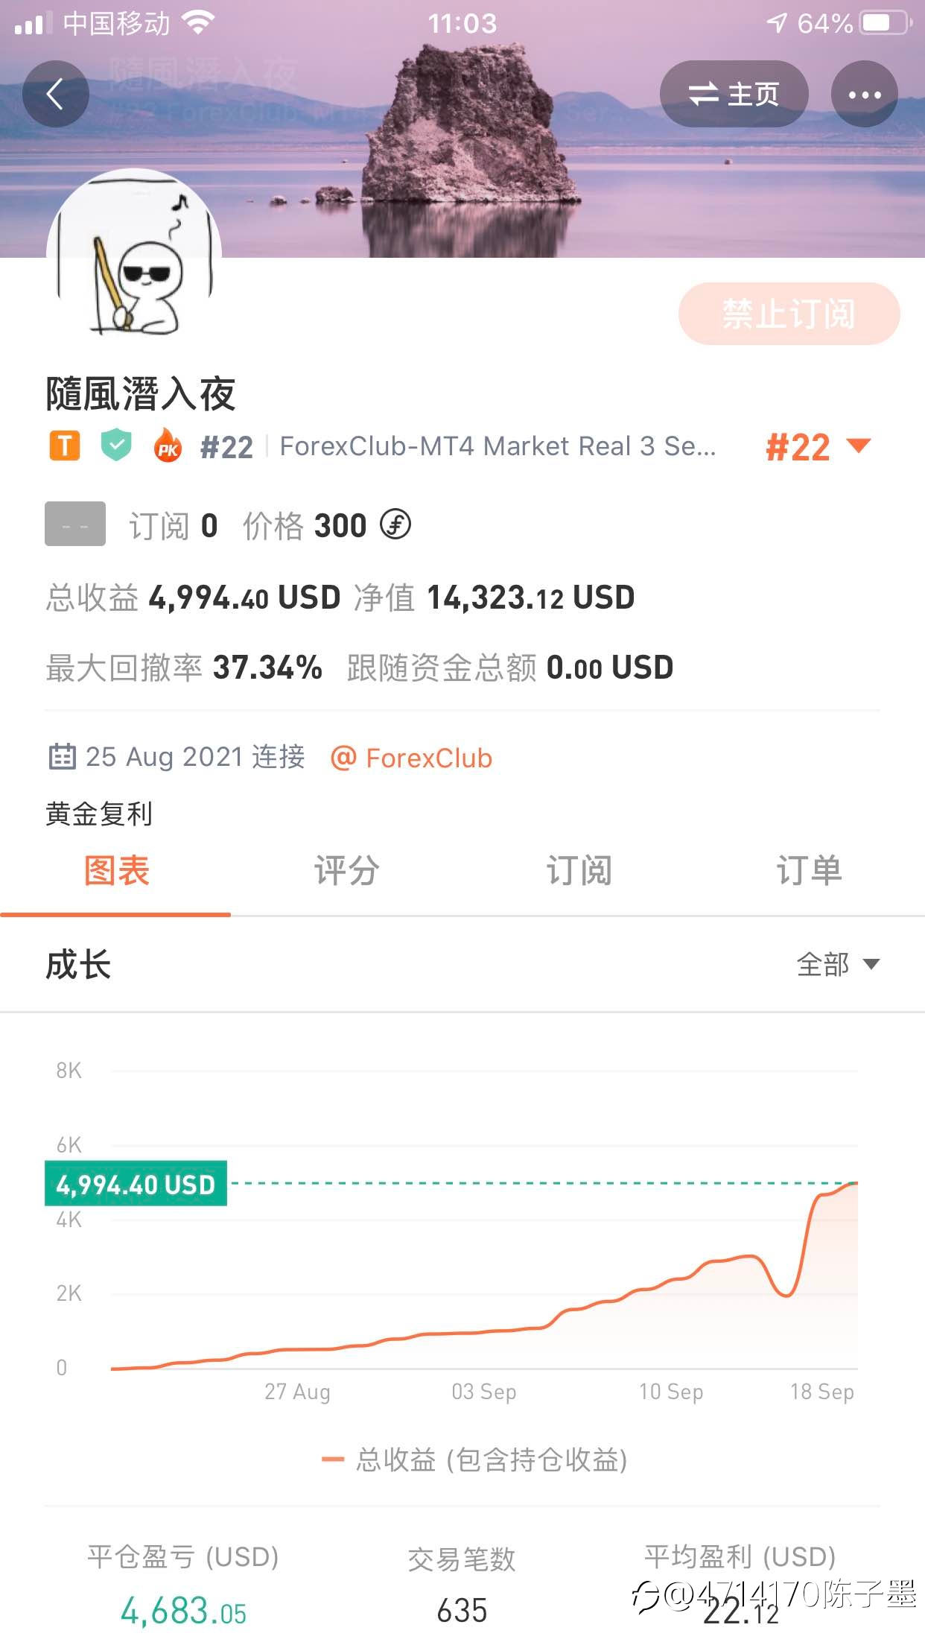Tap the gray rating placeholder badge

[74, 524]
